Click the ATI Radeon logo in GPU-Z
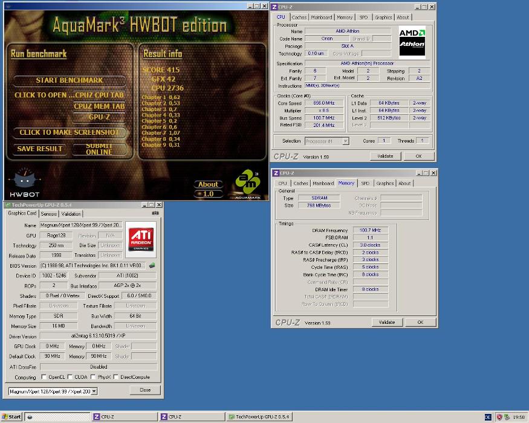529x423 pixels. [x=141, y=239]
